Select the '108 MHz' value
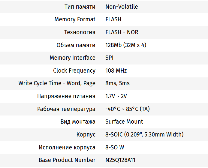The width and height of the screenshot is (208, 168). 116,70
